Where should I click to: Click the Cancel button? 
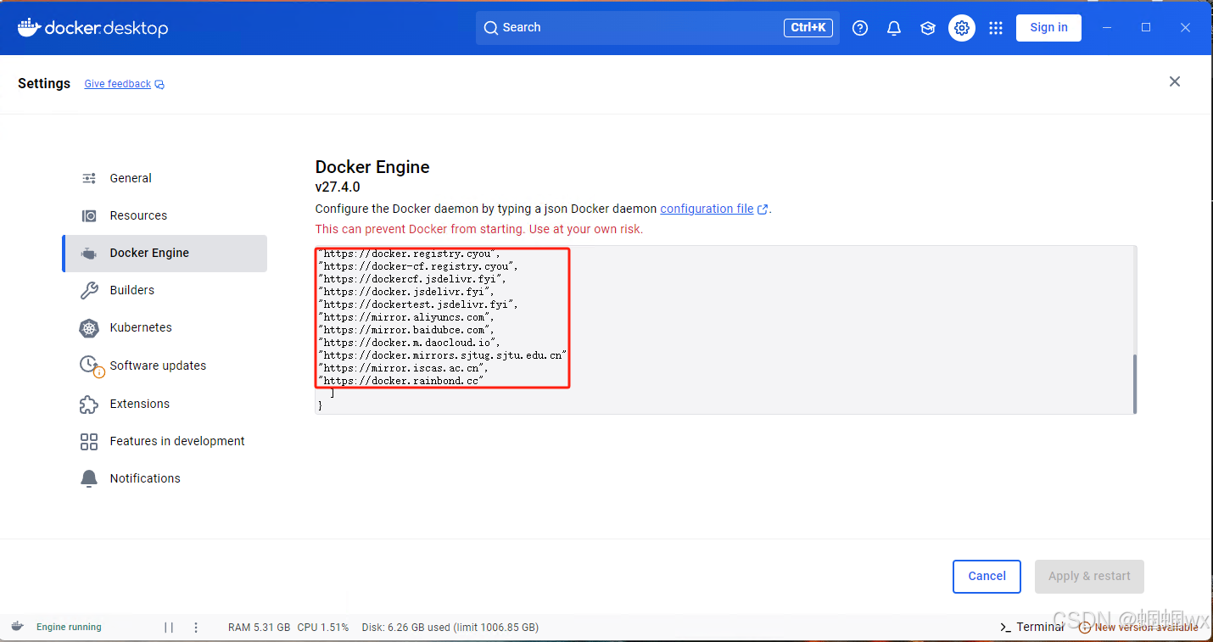(987, 576)
